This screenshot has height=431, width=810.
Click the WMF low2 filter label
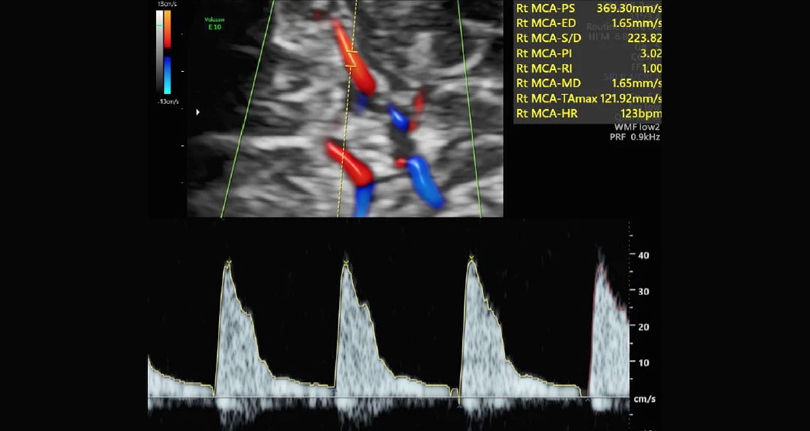coord(636,127)
